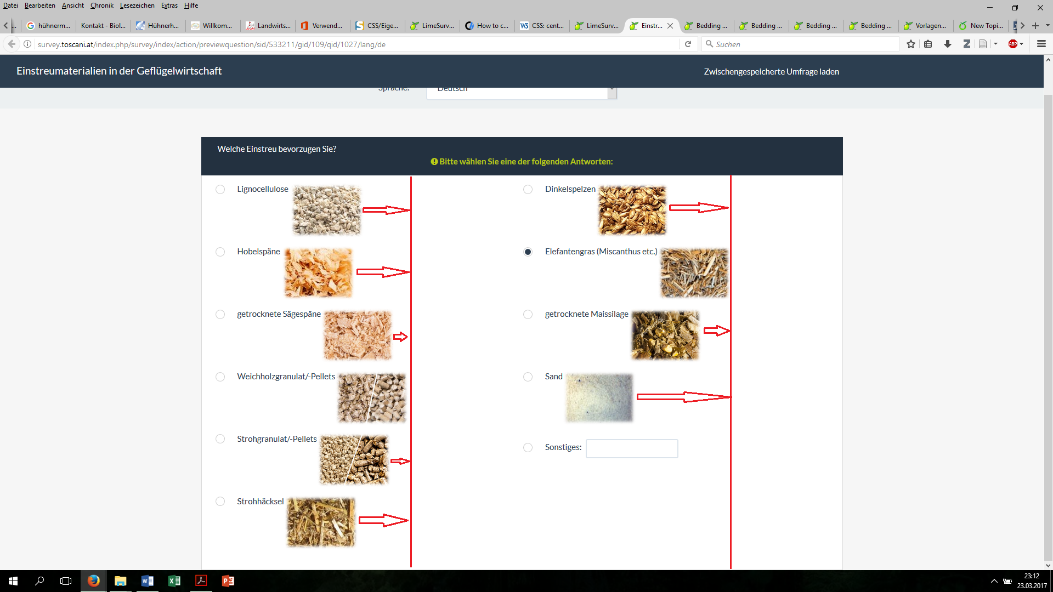Viewport: 1053px width, 592px height.
Task: Bookmark this page with the star icon
Action: 911,44
